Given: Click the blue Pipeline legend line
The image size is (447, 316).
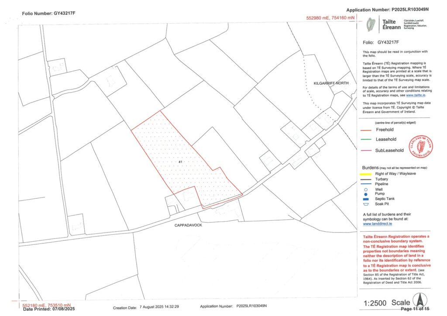Looking at the screenshot, I should pos(366,184).
